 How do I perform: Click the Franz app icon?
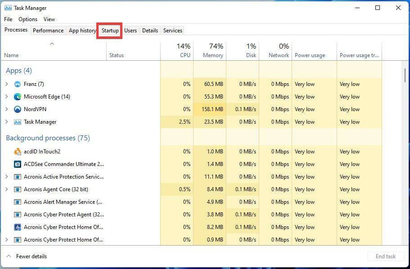(x=18, y=84)
